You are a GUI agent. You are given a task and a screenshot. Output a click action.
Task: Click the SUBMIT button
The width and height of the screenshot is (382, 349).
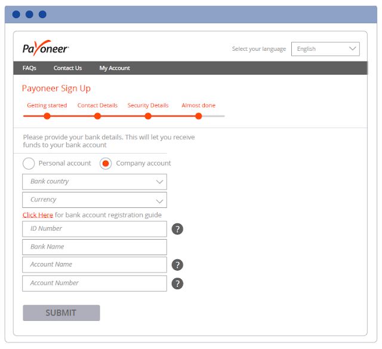pos(61,313)
